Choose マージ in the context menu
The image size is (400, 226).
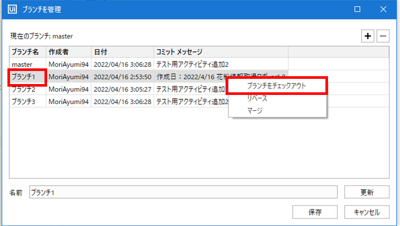point(255,111)
